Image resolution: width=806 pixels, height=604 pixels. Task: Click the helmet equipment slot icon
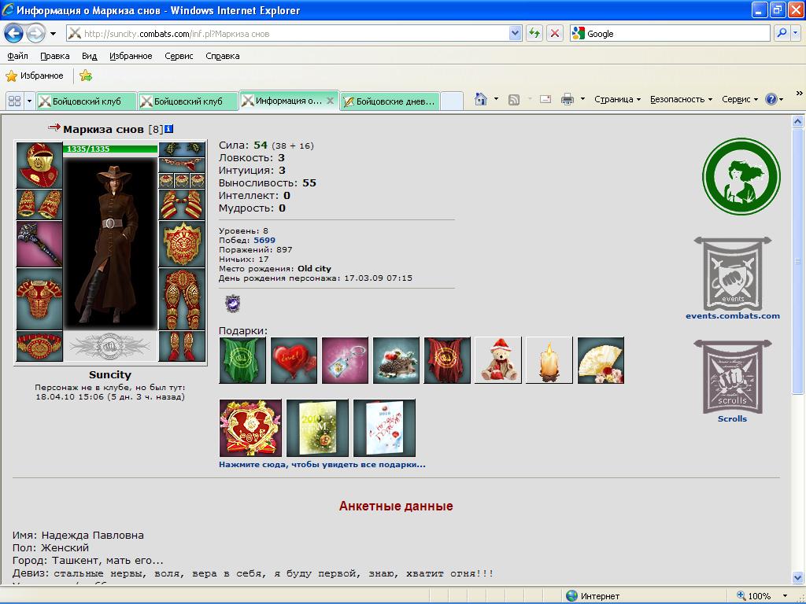pyautogui.click(x=39, y=165)
